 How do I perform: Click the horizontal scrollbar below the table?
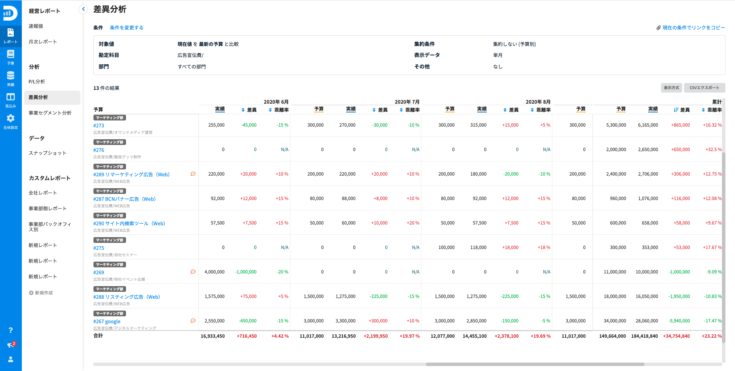pos(535,364)
